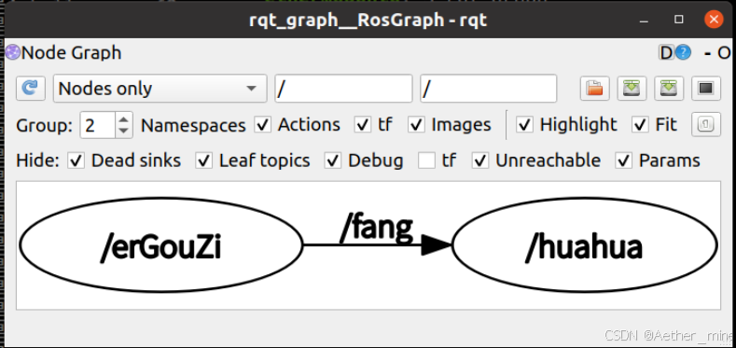Check the Hide tf checkbox
The width and height of the screenshot is (736, 348).
(x=426, y=161)
